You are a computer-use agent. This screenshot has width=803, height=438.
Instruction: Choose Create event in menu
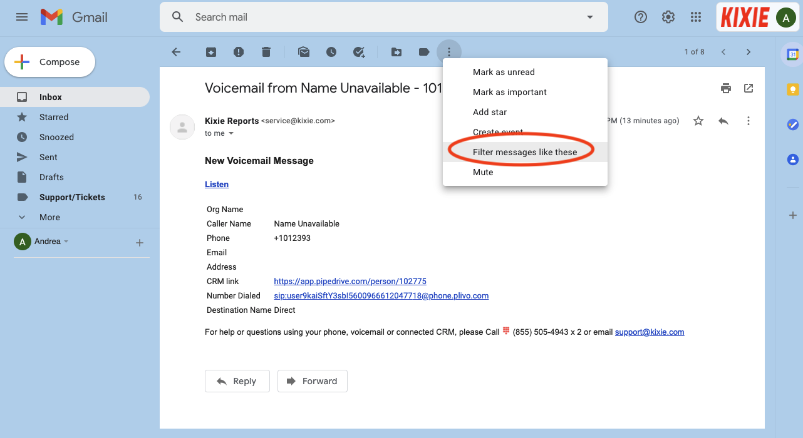[x=525, y=132]
